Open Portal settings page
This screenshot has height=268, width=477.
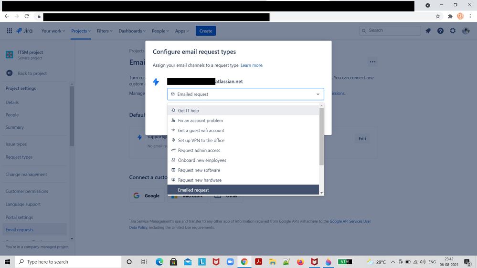coord(19,217)
